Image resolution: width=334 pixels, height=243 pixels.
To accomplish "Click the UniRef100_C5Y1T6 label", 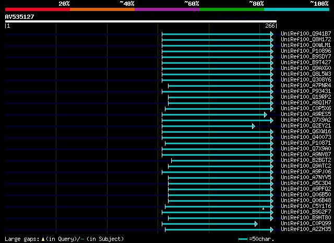I will tap(306, 206).
